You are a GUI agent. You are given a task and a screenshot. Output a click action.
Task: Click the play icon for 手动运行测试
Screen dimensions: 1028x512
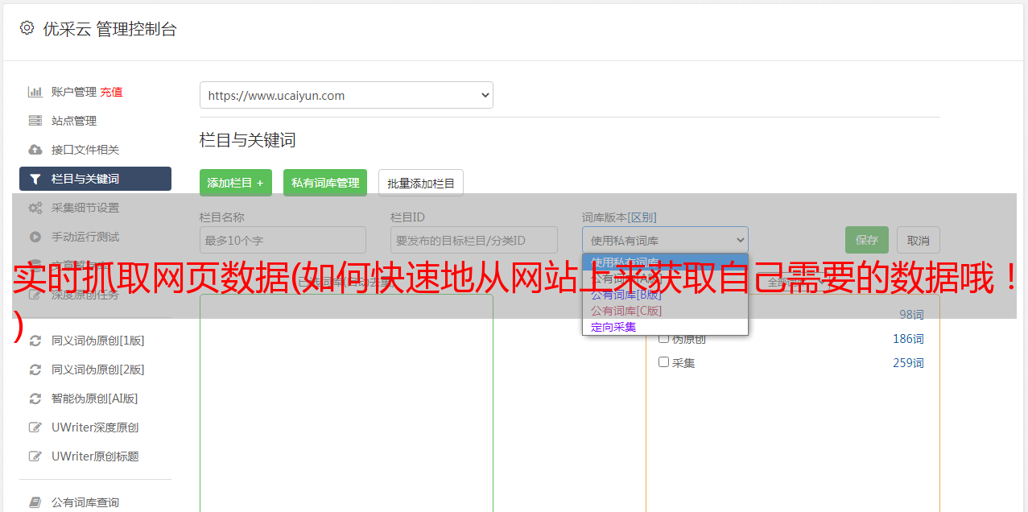pos(35,237)
